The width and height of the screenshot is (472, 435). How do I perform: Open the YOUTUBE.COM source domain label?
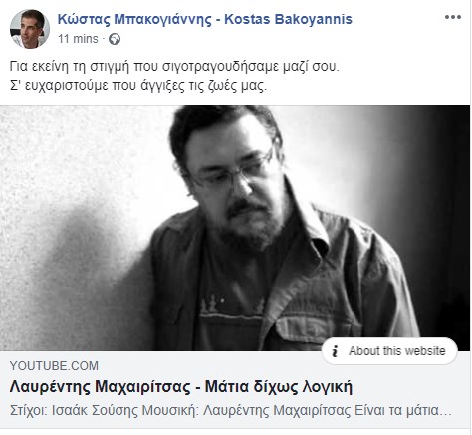[x=54, y=366]
